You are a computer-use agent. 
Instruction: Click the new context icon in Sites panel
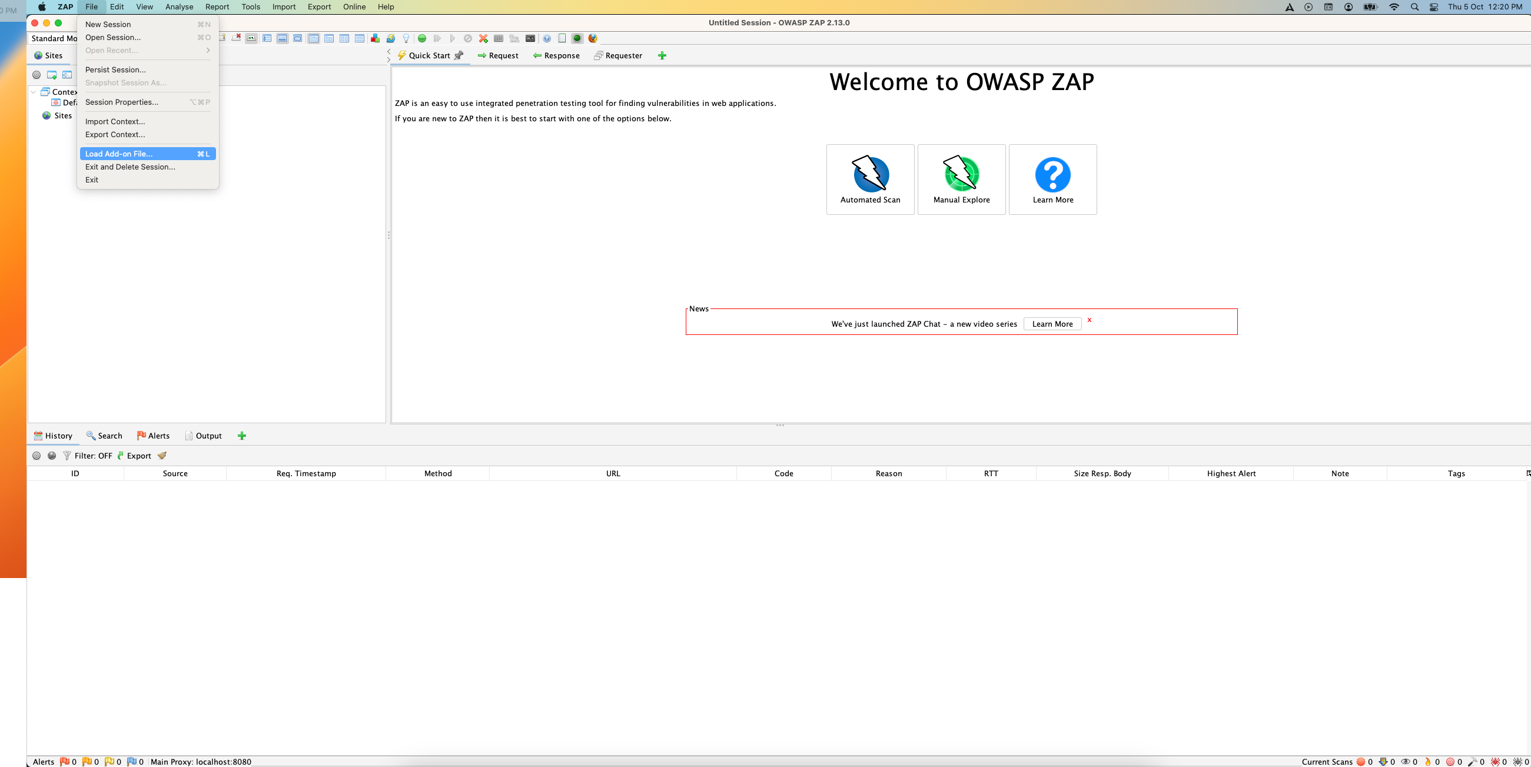point(52,75)
